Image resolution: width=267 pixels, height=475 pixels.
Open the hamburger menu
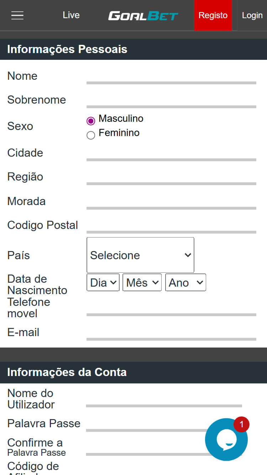pyautogui.click(x=17, y=15)
